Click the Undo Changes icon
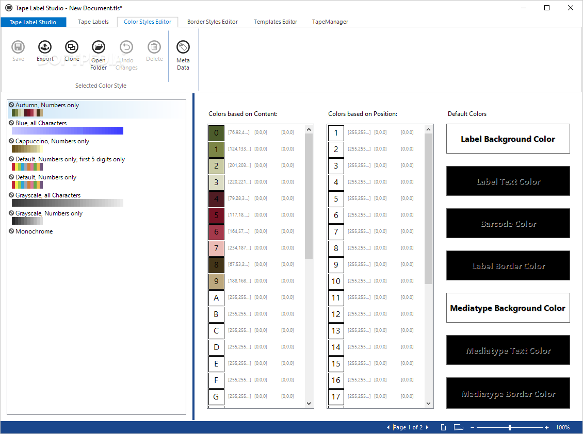 pyautogui.click(x=126, y=47)
